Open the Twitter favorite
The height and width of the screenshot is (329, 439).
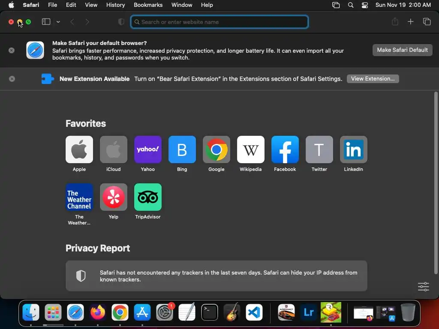click(319, 150)
